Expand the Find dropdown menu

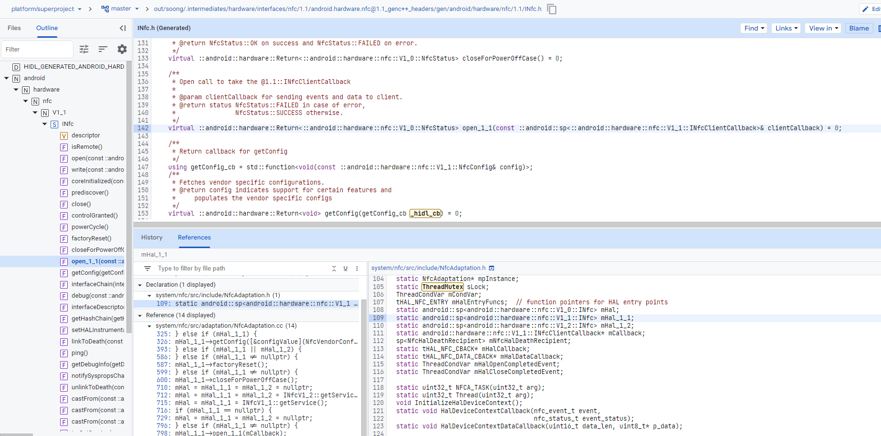click(754, 28)
